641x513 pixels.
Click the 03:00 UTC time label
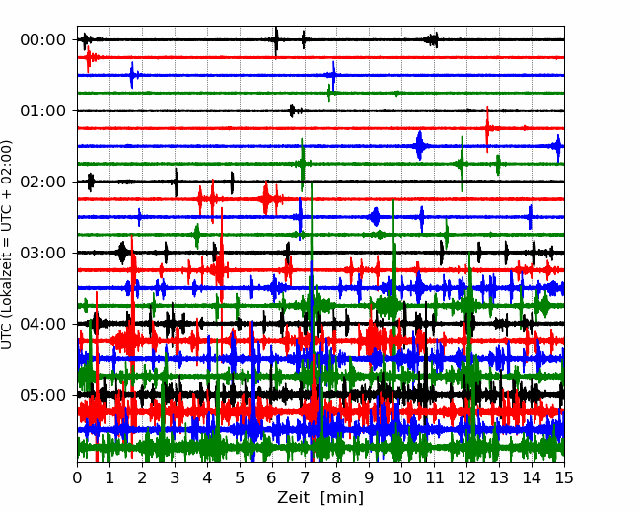tap(43, 253)
